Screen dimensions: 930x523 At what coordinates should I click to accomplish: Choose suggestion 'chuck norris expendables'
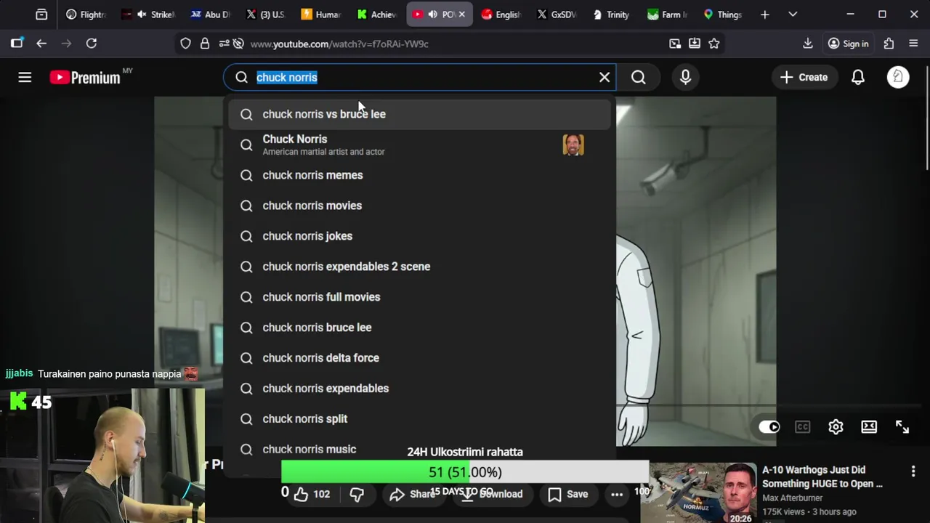coord(420,389)
